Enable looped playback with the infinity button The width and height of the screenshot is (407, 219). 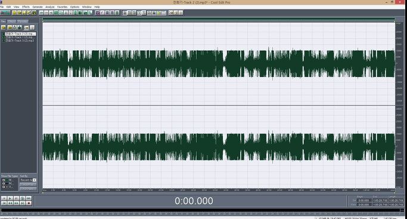click(29, 198)
